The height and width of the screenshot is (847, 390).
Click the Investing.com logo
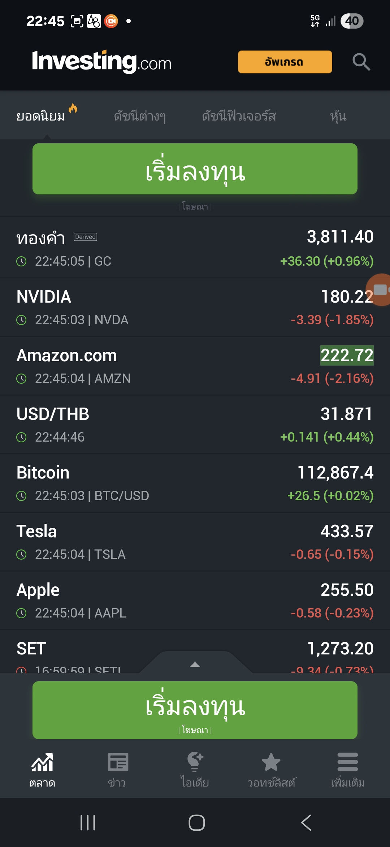click(101, 62)
